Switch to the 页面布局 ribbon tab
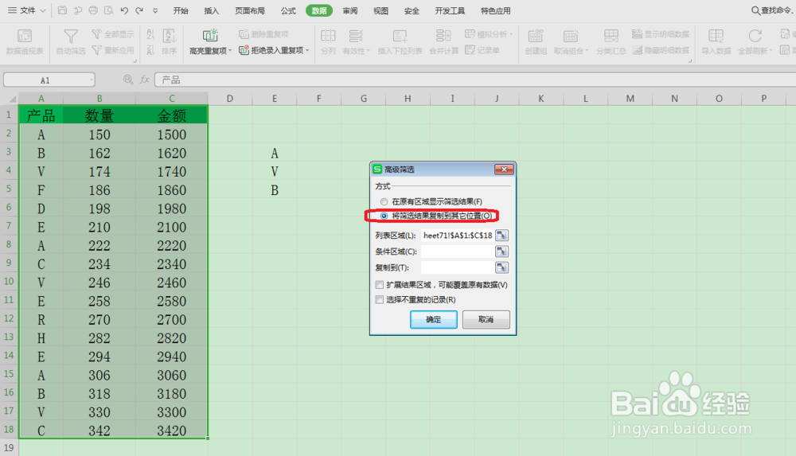The image size is (796, 456). (250, 10)
